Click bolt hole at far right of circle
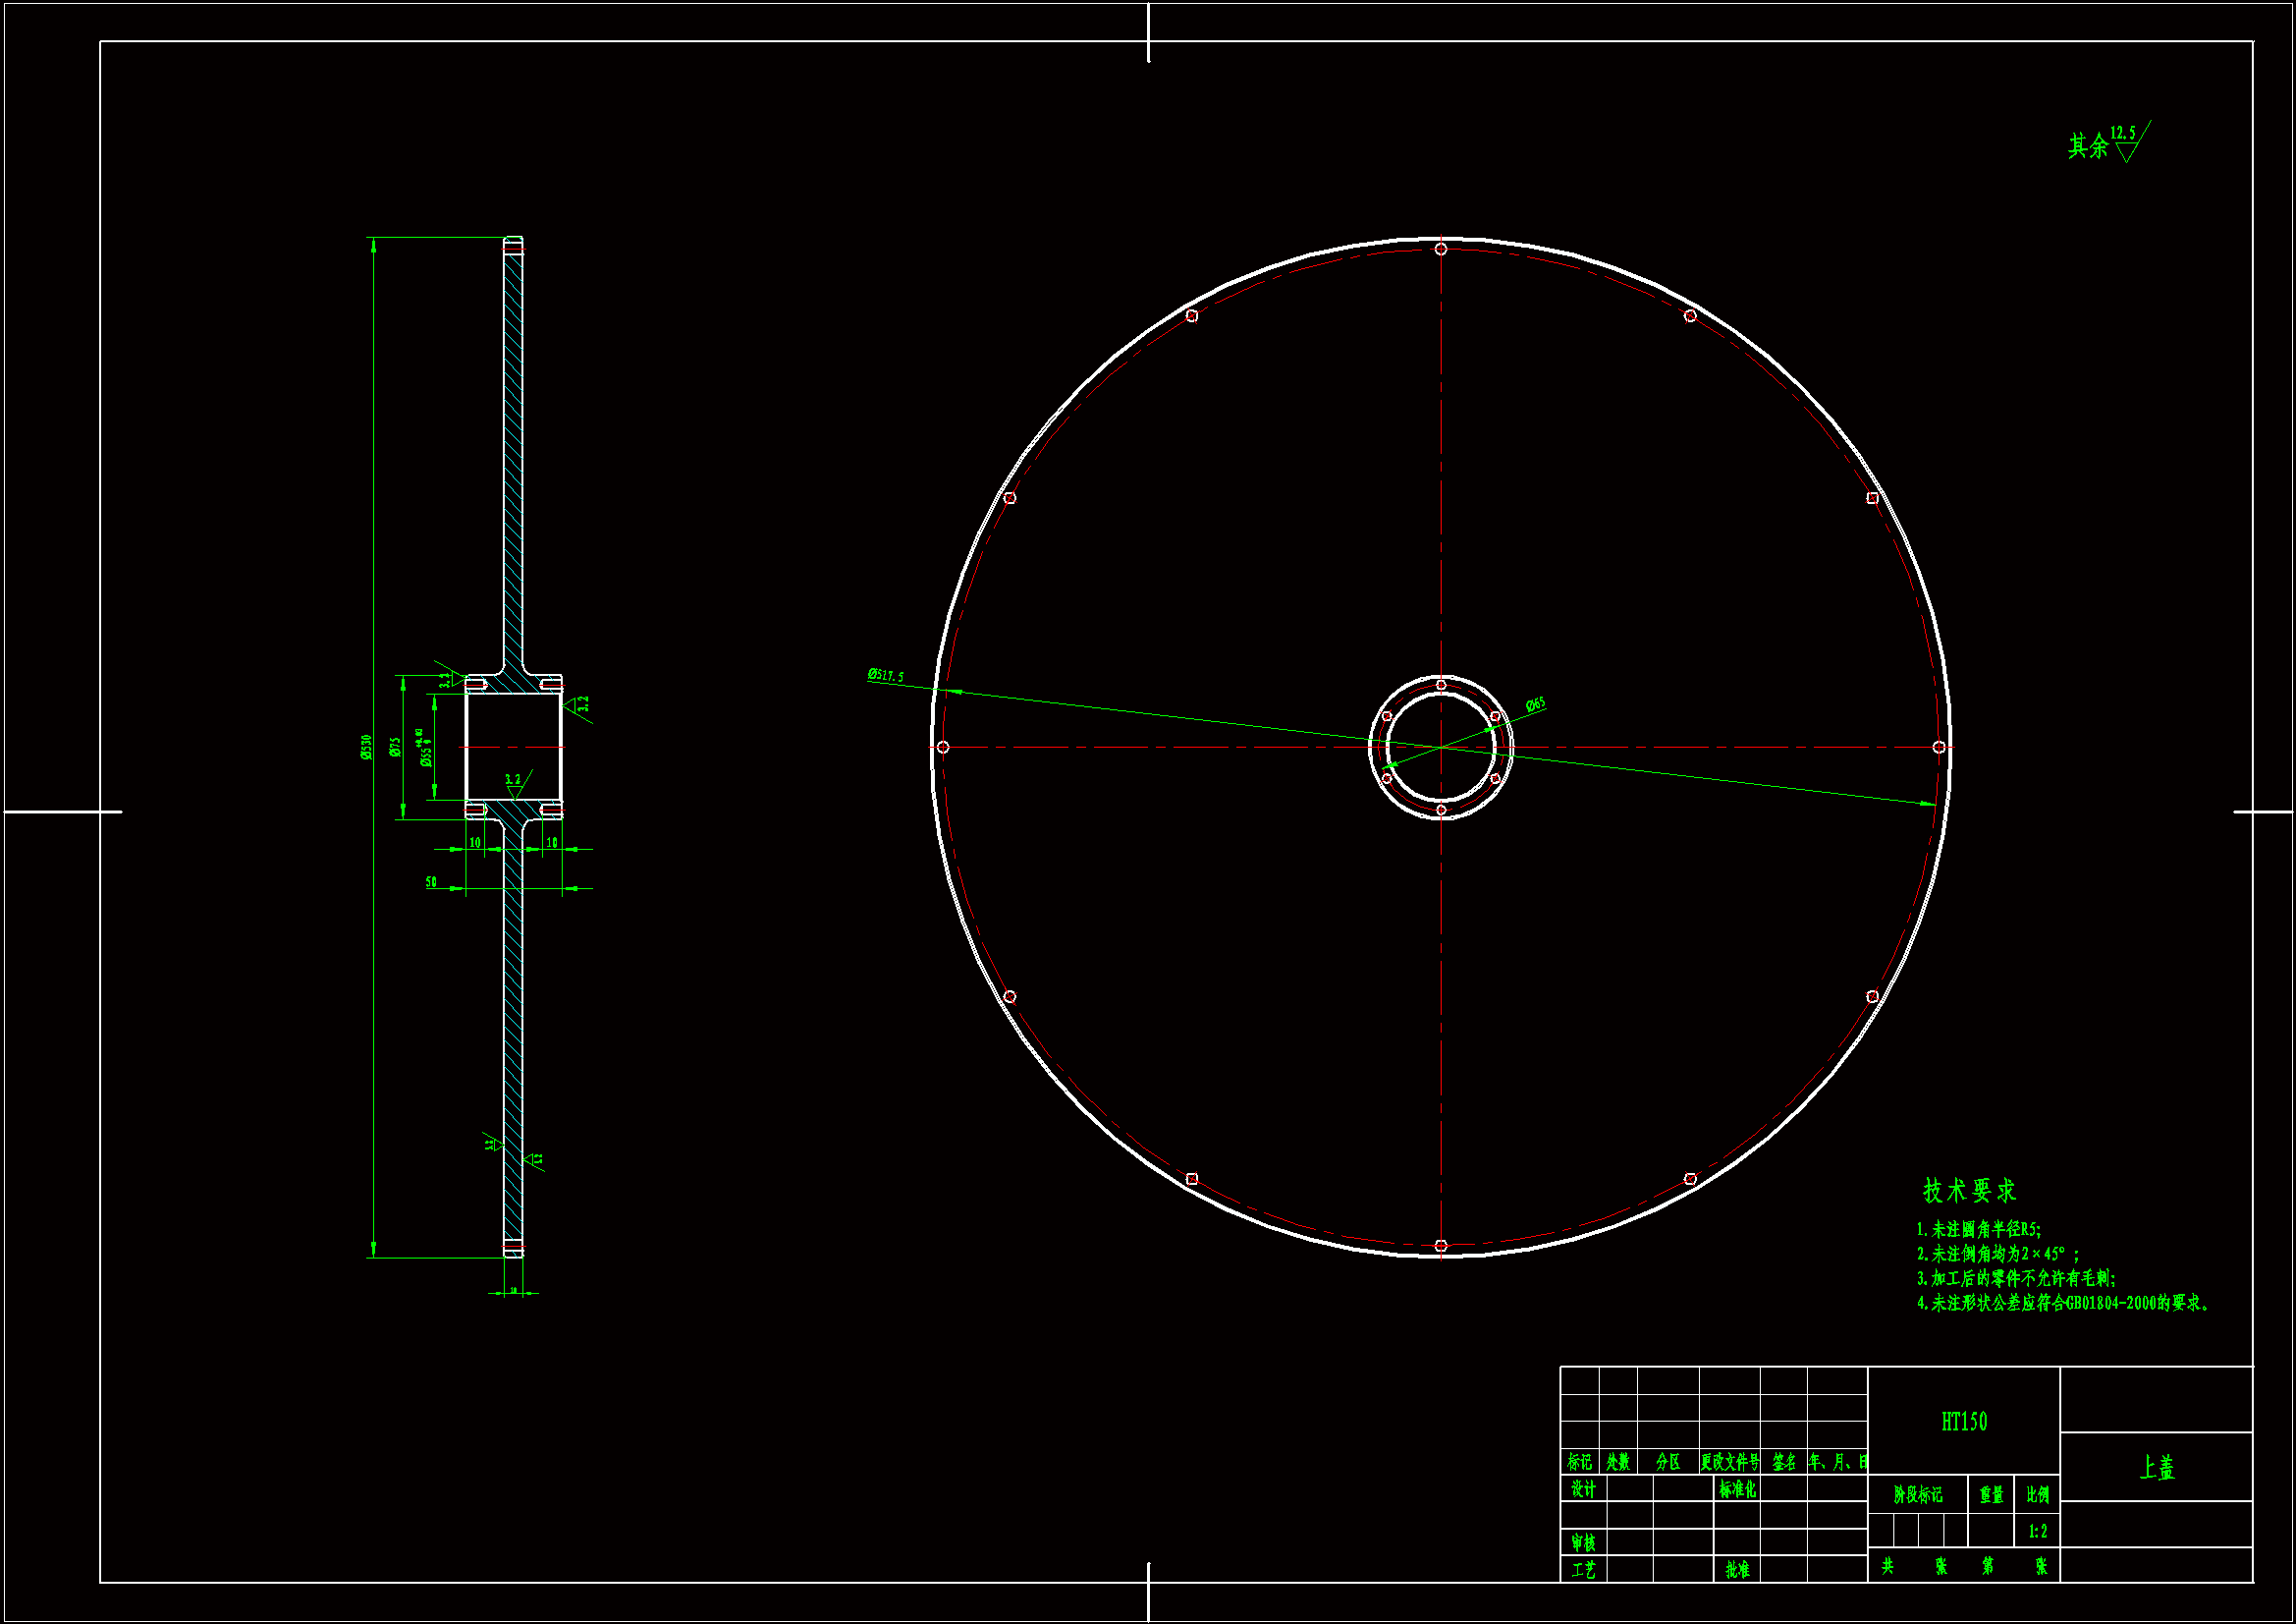Screen dimensions: 2296x1624 pos(1938,748)
